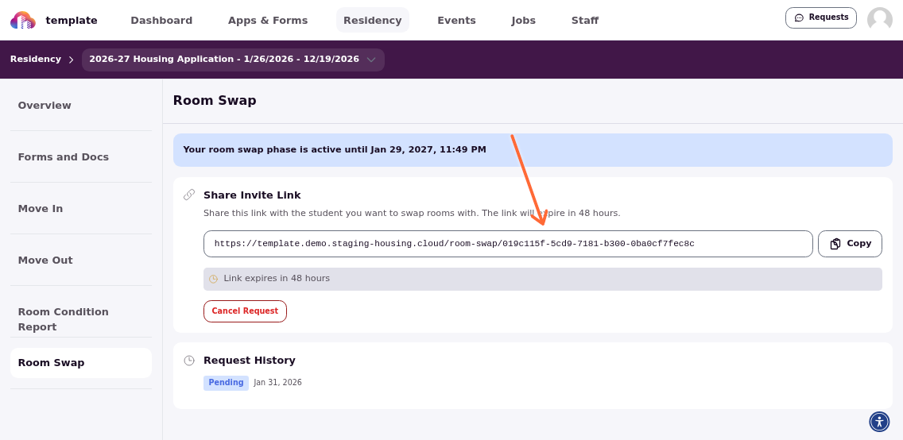Select the Residency tab in the top navigation
Image resolution: width=903 pixels, height=440 pixels.
point(373,20)
